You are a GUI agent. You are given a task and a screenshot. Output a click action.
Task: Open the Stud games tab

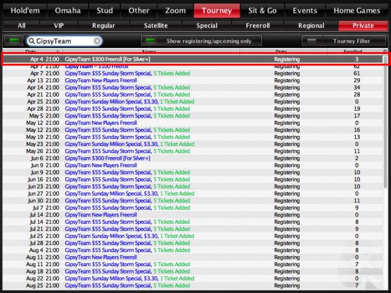105,11
